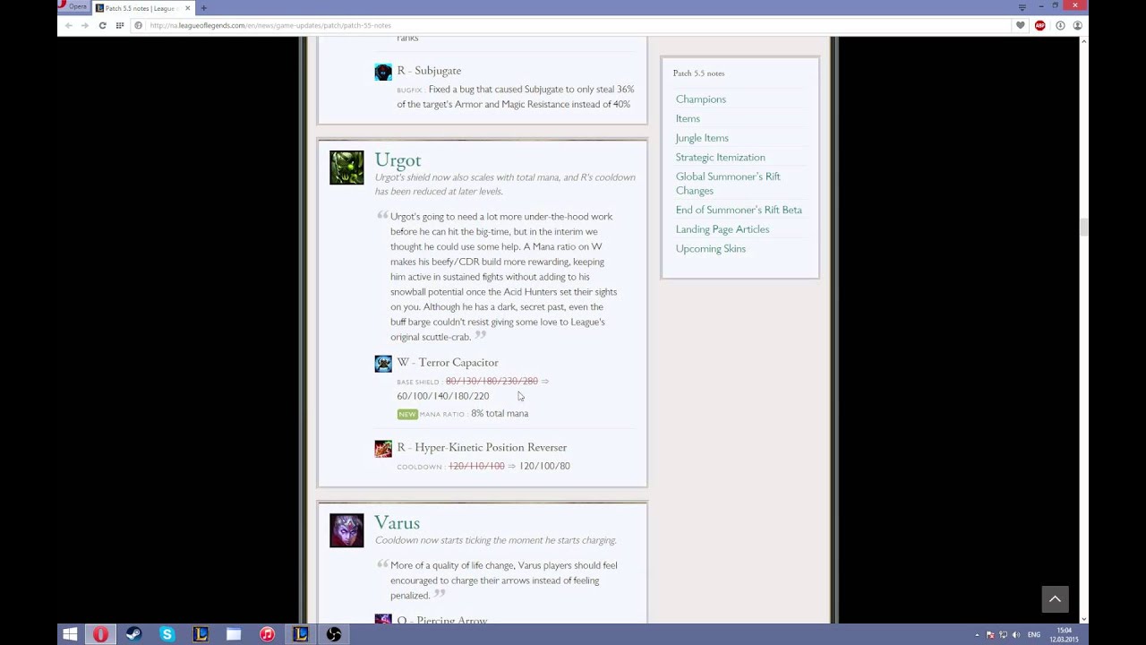Image resolution: width=1146 pixels, height=645 pixels.
Task: Open the user account icon in toolbar
Action: 1077,25
